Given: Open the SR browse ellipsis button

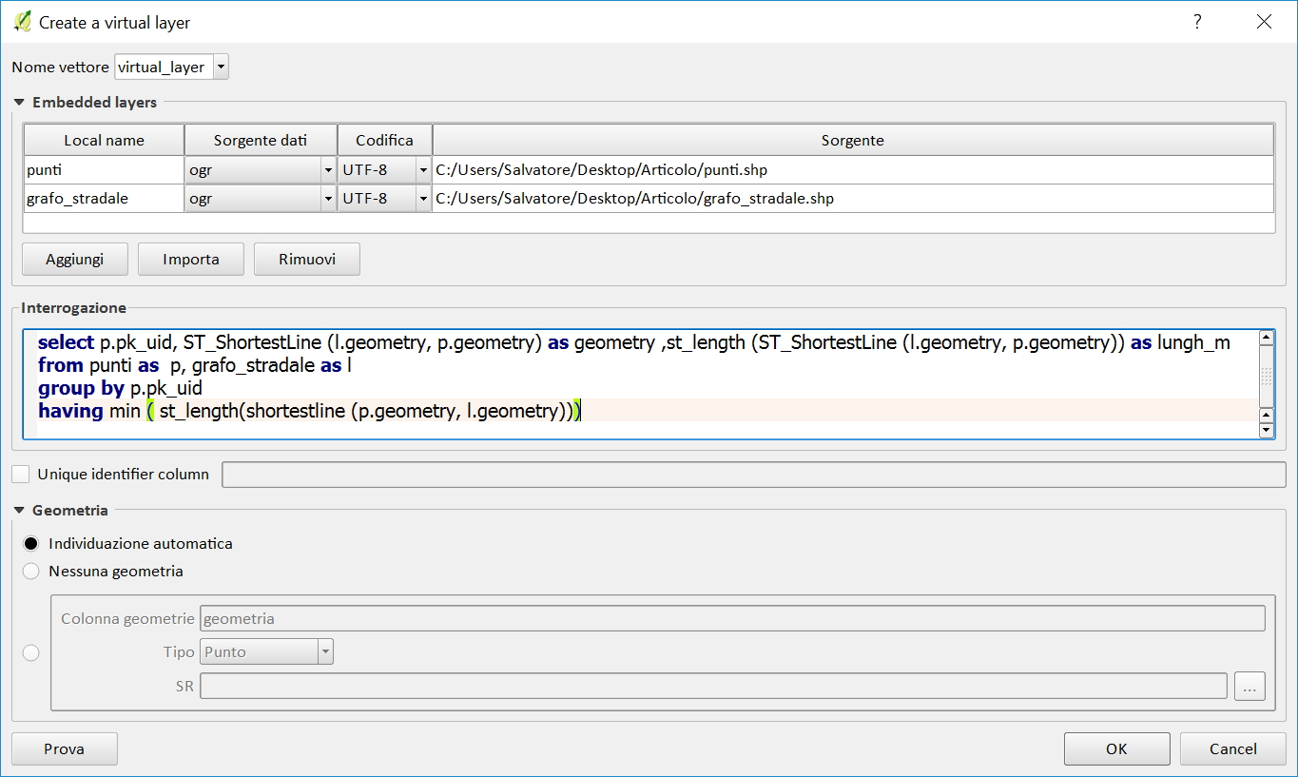Looking at the screenshot, I should click(x=1249, y=686).
